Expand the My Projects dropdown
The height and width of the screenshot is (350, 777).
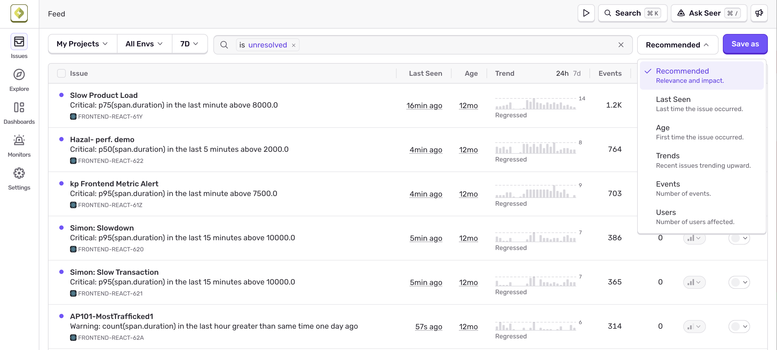click(x=82, y=44)
